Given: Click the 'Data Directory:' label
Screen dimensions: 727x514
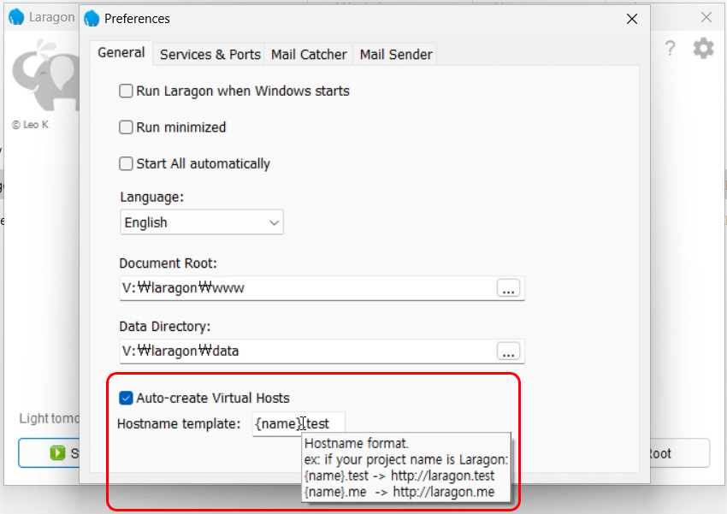Looking at the screenshot, I should 165,327.
